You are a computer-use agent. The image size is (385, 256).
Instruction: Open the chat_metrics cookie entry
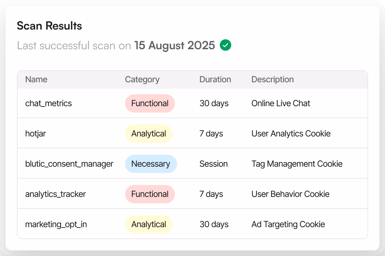pyautogui.click(x=48, y=103)
